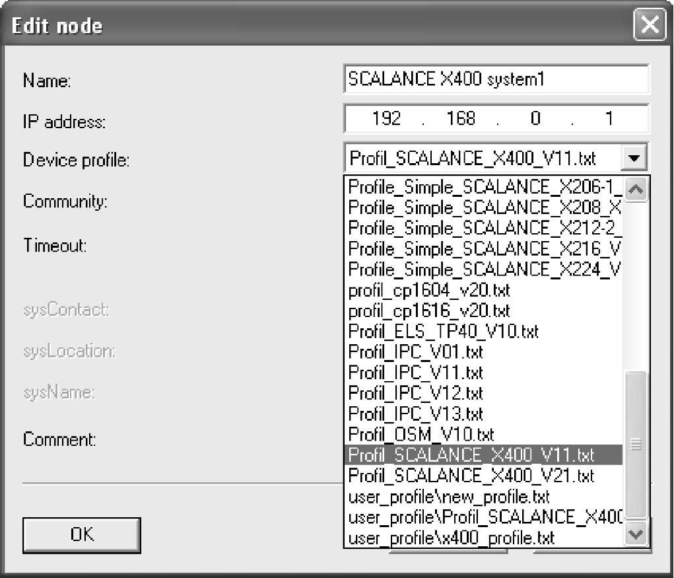Click highlighted Profil_SCALANCE_X400_V11.txt entry

pyautogui.click(x=484, y=455)
